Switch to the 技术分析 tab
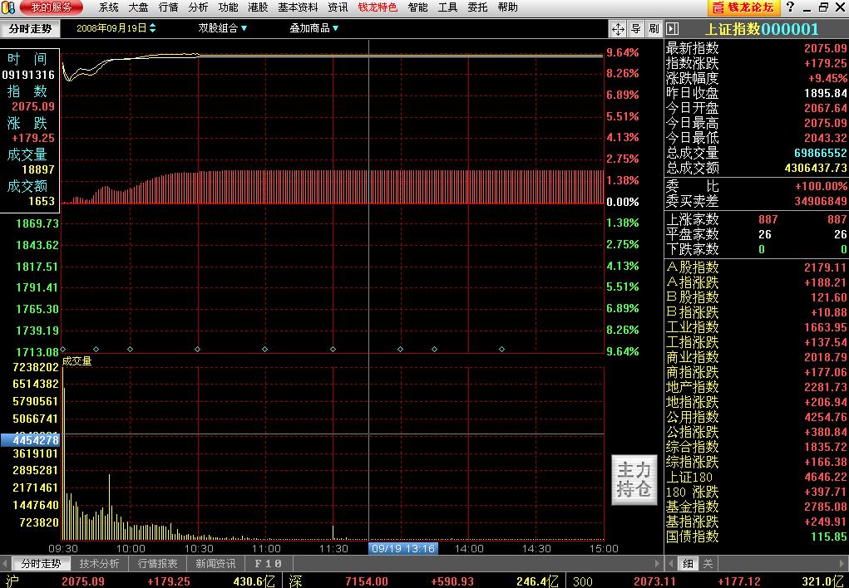Image resolution: width=849 pixels, height=588 pixels. tap(99, 564)
